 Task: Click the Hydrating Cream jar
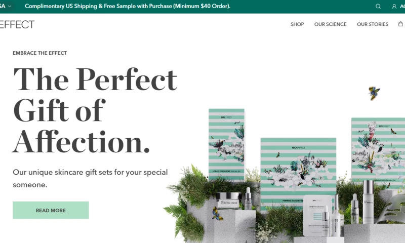point(228,200)
